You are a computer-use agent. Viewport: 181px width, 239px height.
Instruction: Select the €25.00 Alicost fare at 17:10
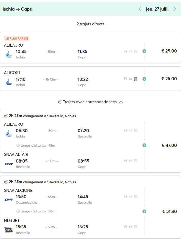[x=169, y=79]
